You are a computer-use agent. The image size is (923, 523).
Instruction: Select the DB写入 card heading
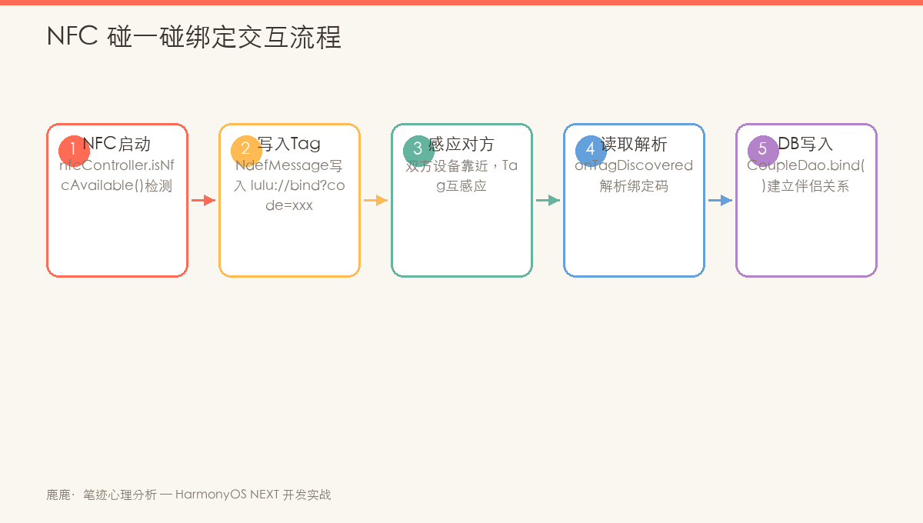pyautogui.click(x=806, y=144)
